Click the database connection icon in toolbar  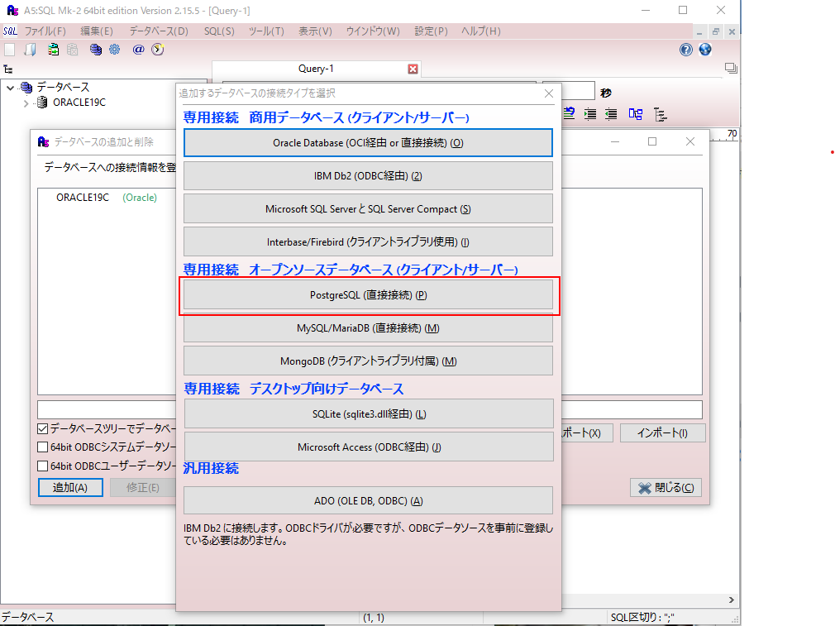point(96,50)
